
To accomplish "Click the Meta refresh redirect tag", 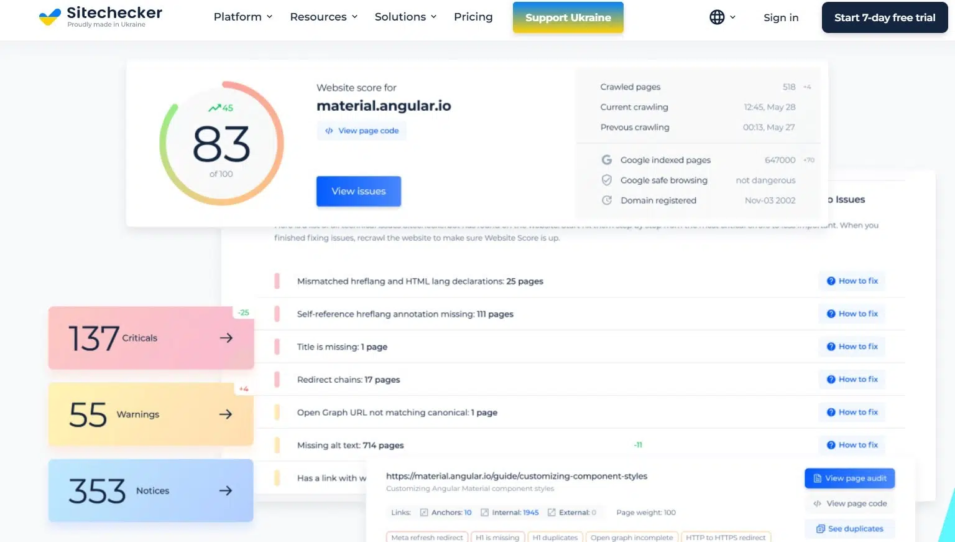I will click(427, 537).
